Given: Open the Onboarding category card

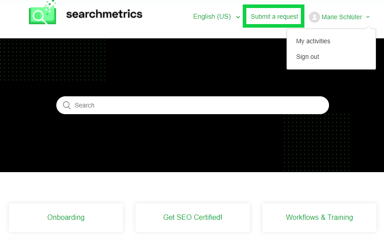Looking at the screenshot, I should click(66, 218).
